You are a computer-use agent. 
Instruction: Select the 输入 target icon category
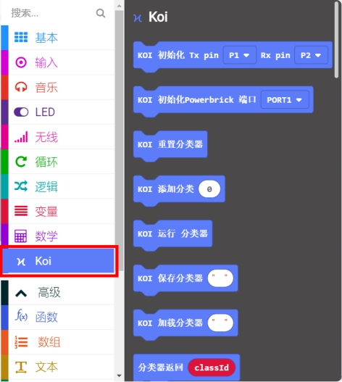58,62
